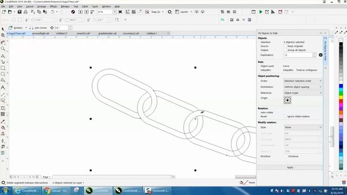Click the Duplicates stepper arrows
Screen dimensions: 347x195
click(x=314, y=55)
